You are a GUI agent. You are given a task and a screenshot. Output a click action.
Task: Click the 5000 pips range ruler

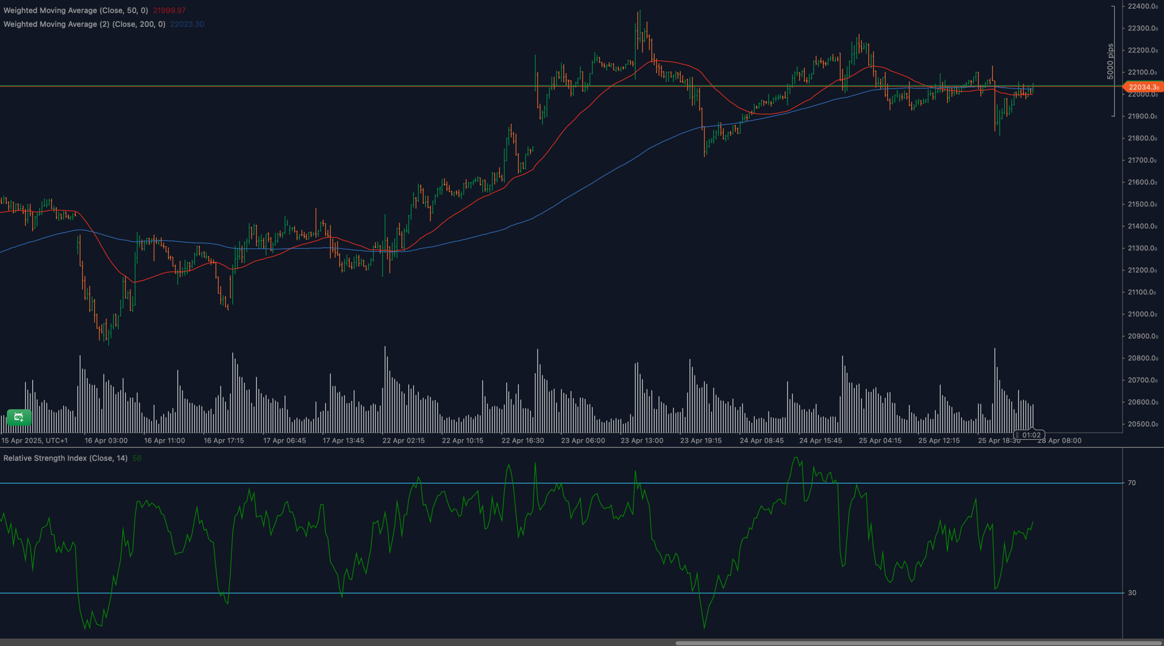[x=1112, y=61]
